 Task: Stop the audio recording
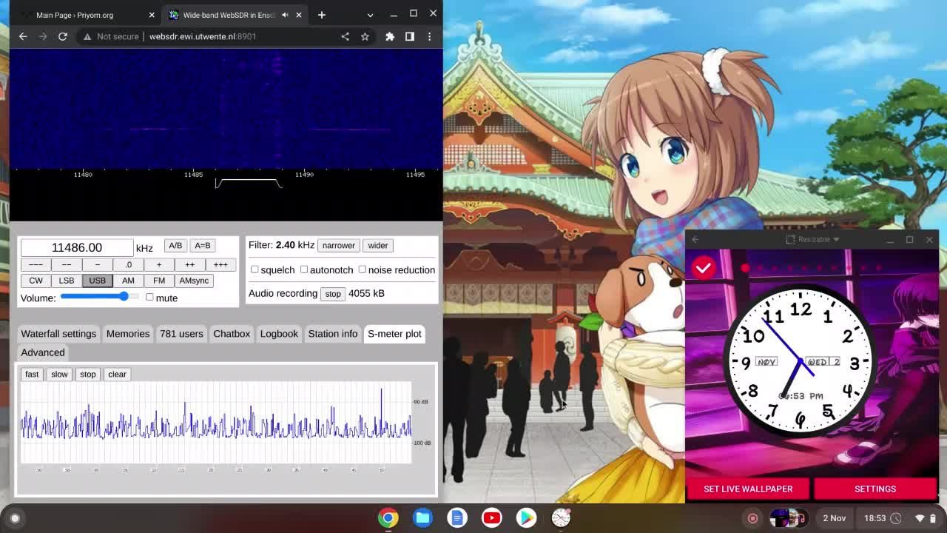pyautogui.click(x=333, y=294)
